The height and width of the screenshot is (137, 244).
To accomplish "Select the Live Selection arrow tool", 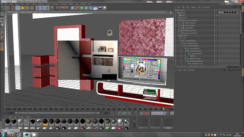I will (x=13, y=8).
